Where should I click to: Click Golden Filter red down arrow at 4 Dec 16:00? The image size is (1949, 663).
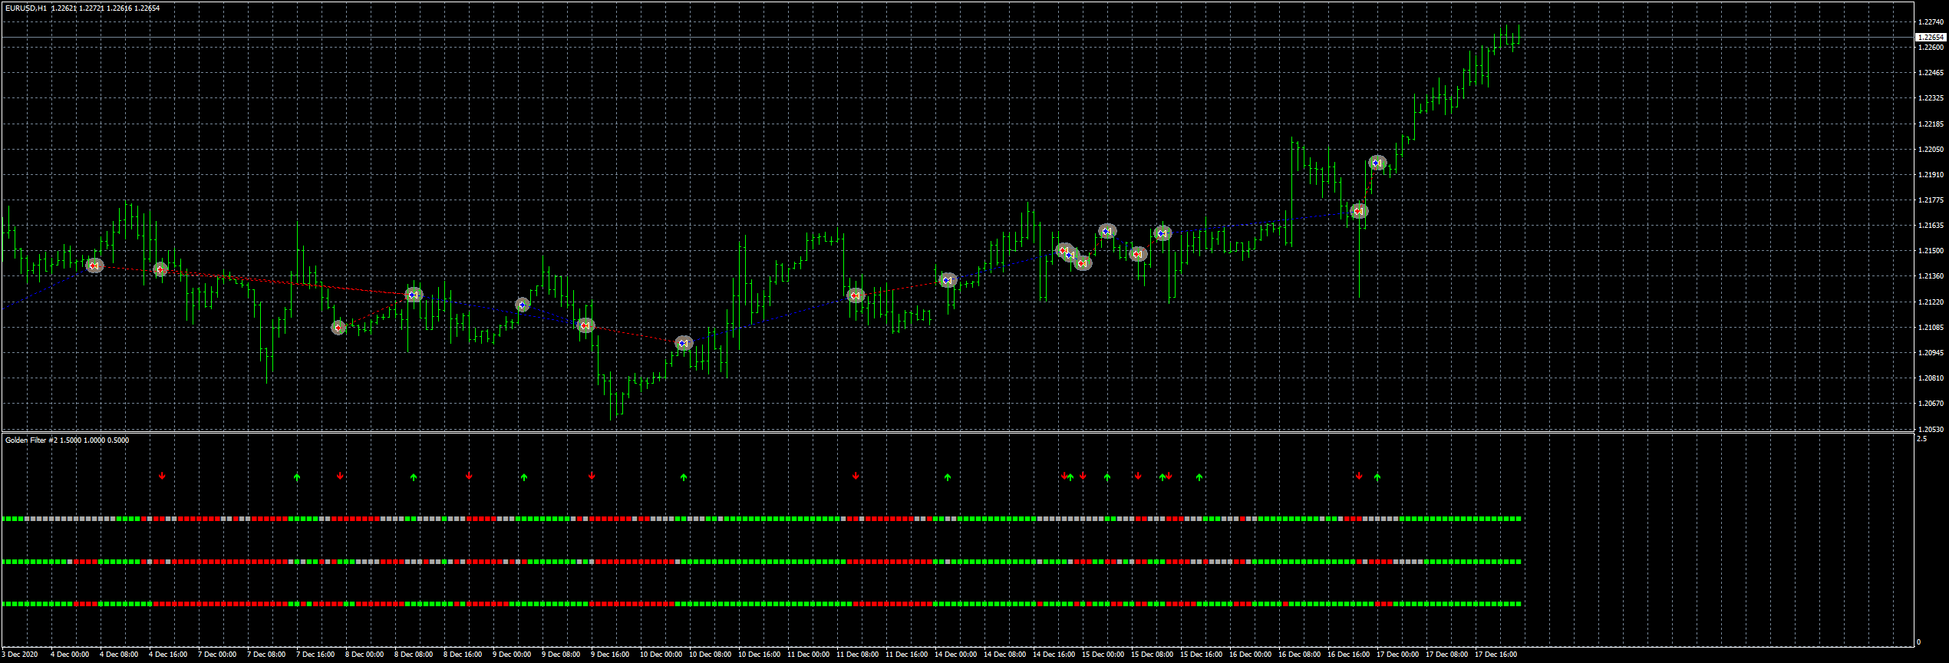coord(162,476)
